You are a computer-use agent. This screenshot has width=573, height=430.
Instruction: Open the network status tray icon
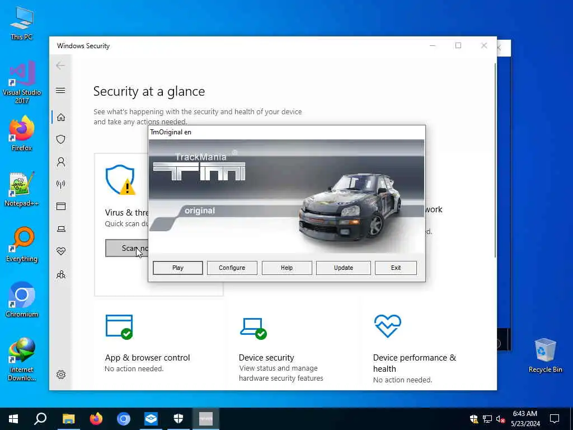pyautogui.click(x=487, y=419)
